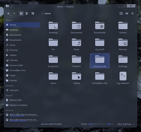Adjust the Zoom slider in status bar

97,124
